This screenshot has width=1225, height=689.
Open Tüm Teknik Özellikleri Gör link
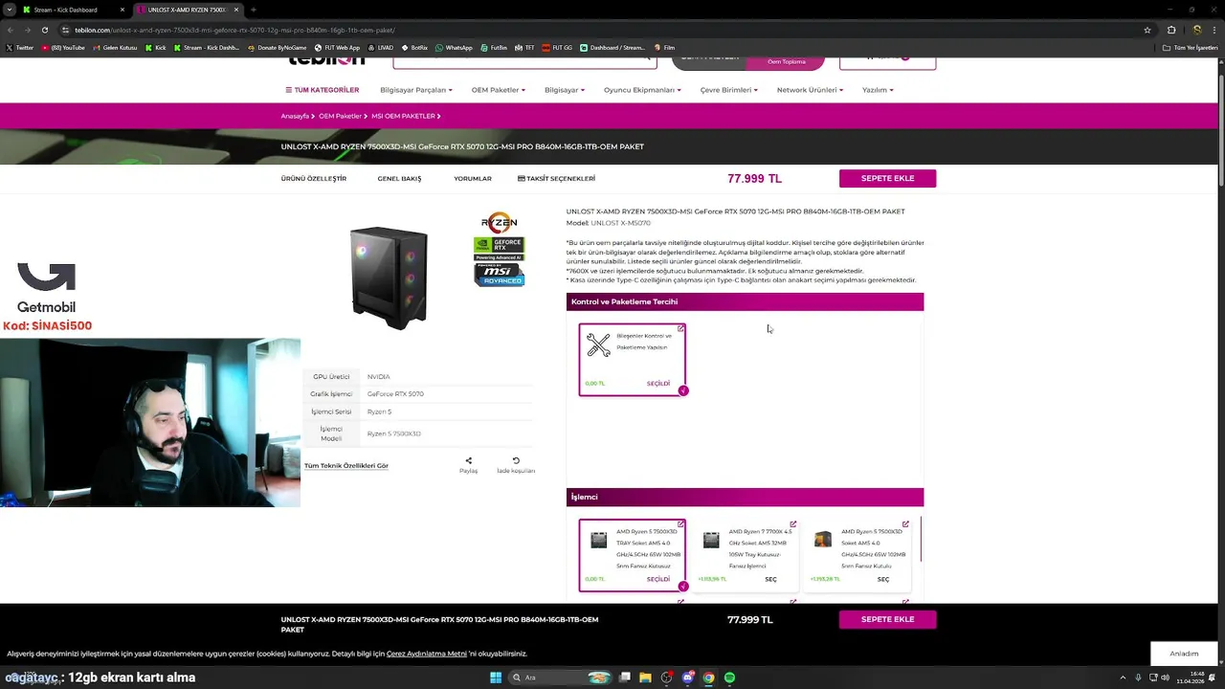click(346, 466)
